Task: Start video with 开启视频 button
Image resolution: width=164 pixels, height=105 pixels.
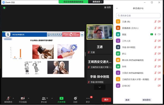Action: (23, 100)
